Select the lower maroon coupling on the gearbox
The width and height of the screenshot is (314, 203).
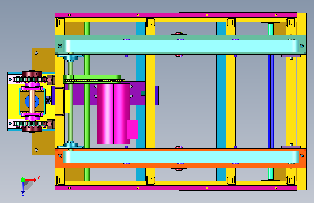32,129
